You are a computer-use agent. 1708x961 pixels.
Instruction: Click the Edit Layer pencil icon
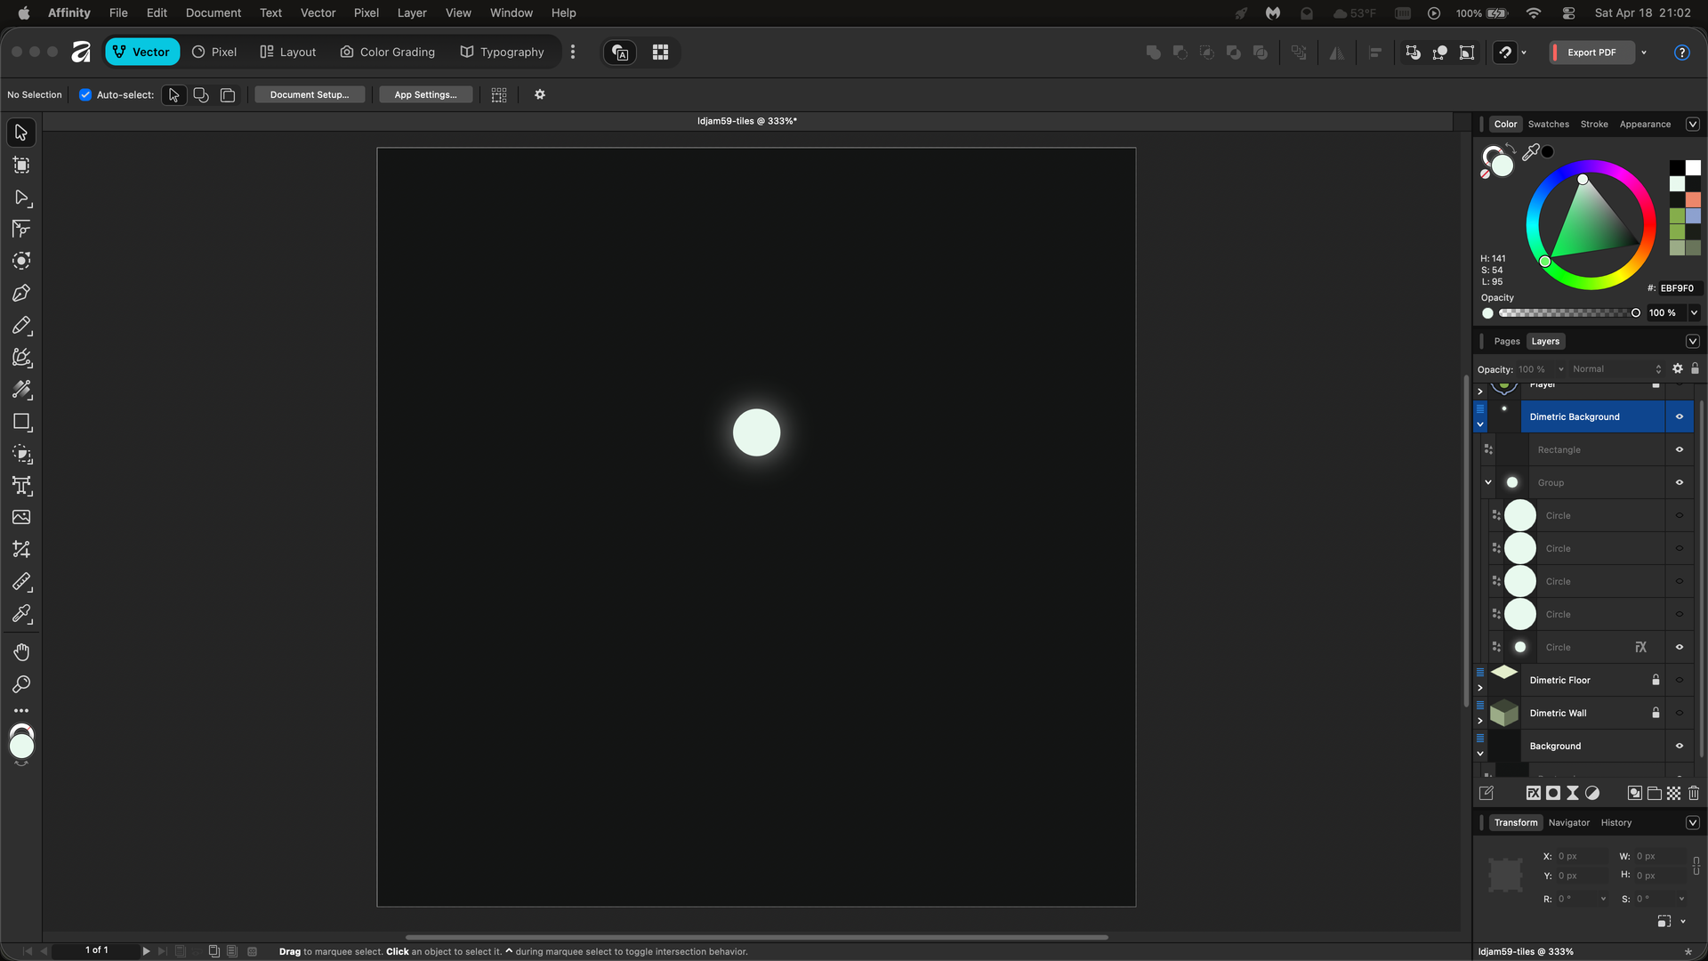pos(1486,793)
